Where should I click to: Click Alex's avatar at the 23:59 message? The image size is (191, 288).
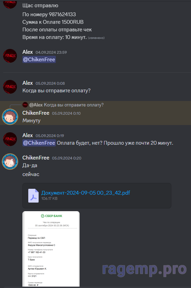pyautogui.click(x=10, y=56)
